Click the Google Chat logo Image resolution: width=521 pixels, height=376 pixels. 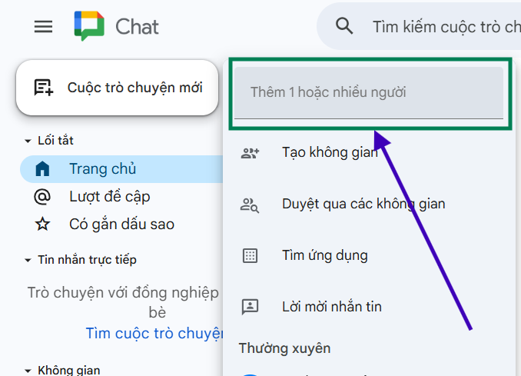point(89,27)
